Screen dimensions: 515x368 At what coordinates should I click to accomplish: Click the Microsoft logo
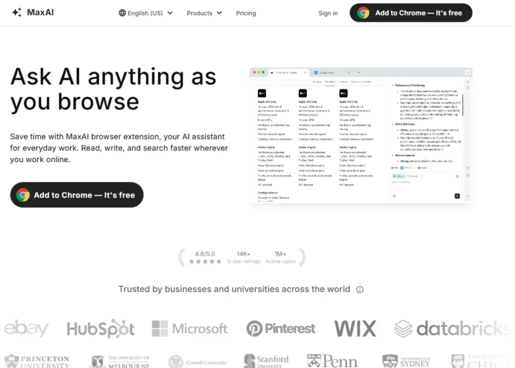(190, 328)
